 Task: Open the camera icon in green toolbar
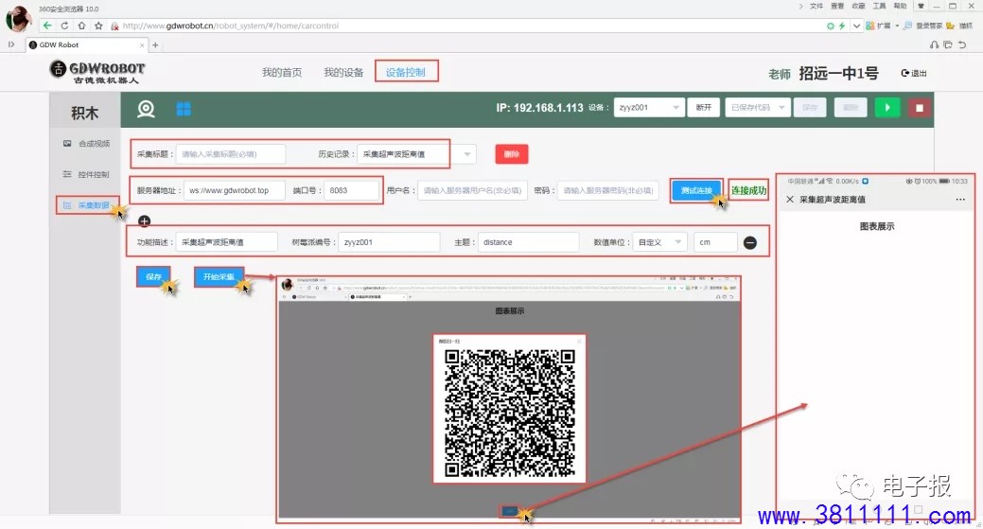(x=146, y=109)
